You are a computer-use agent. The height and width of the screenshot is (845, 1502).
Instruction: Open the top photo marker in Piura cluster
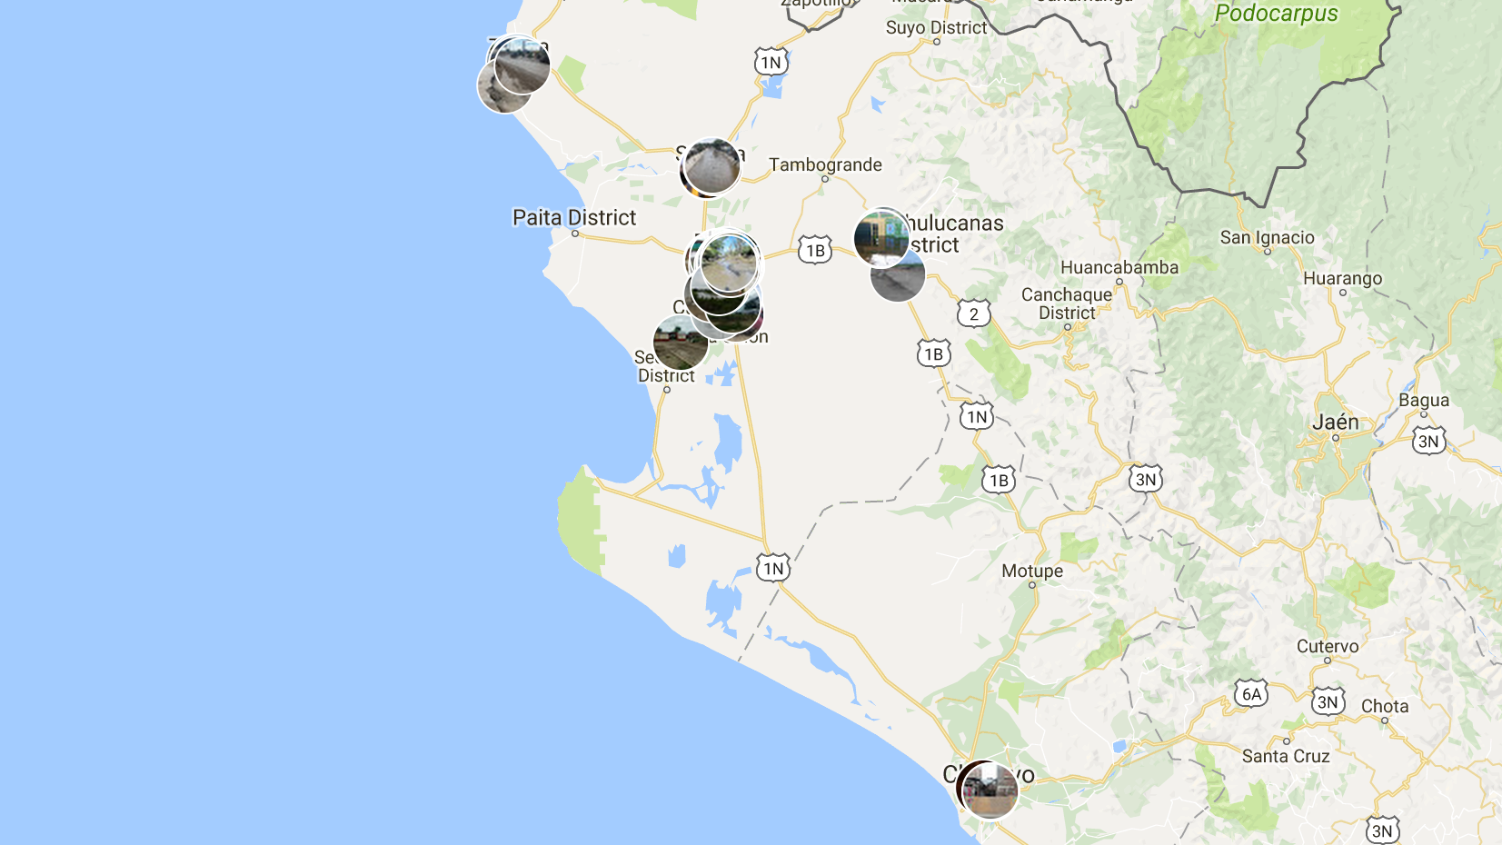(x=729, y=263)
